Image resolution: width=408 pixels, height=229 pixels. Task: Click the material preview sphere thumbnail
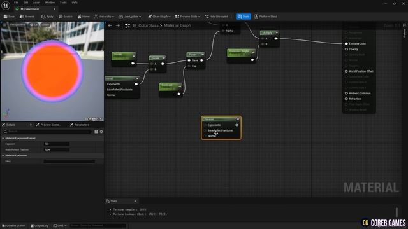coord(52,71)
